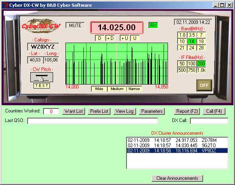Click the date and time display
The image size is (235, 185).
click(193, 22)
